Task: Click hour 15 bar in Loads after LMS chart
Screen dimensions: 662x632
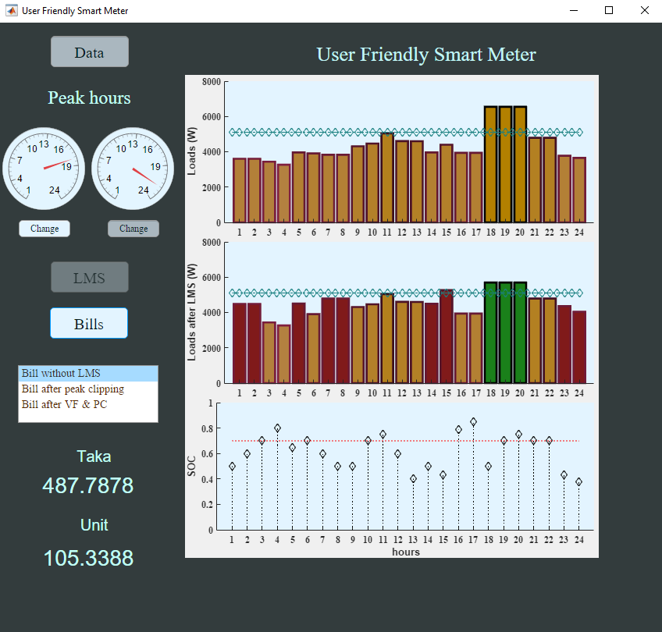Action: [x=446, y=337]
